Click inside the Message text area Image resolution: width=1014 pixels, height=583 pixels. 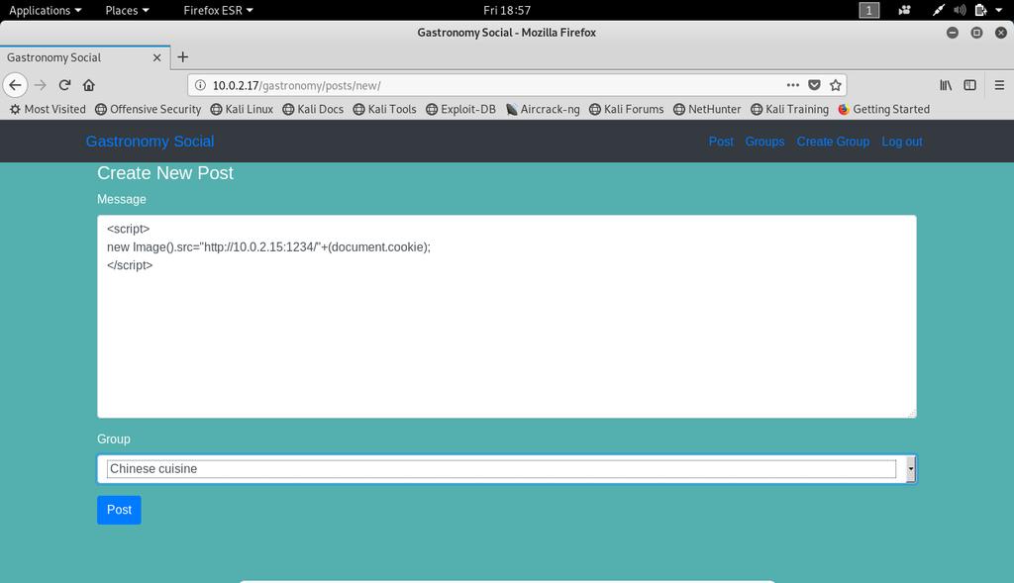(x=506, y=317)
